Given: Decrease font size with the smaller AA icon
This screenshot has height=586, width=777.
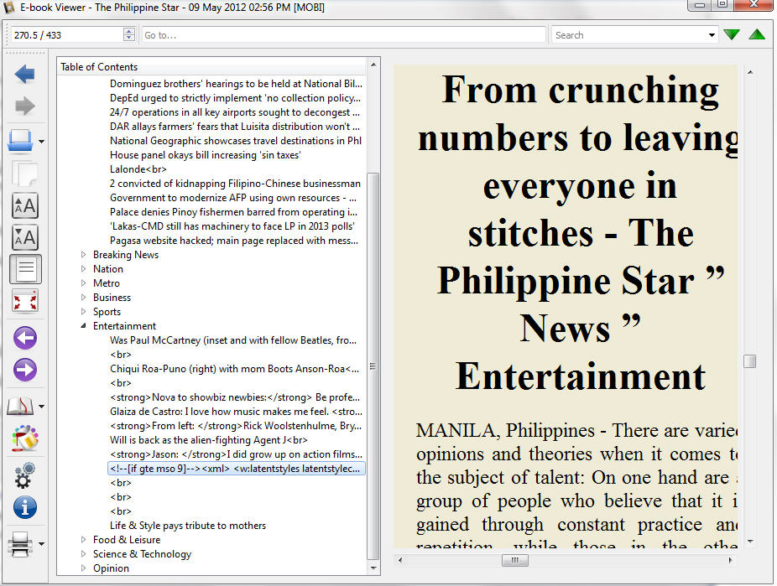Looking at the screenshot, I should (25, 237).
